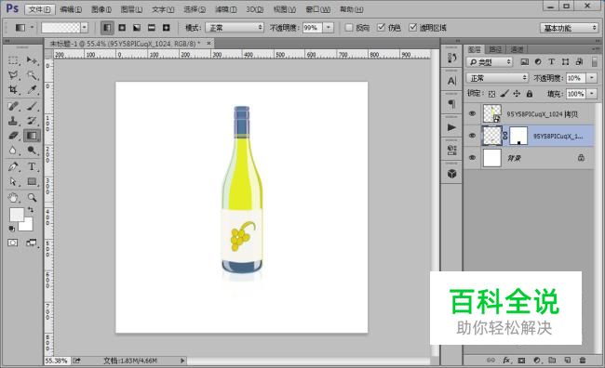
Task: Toggle lock all padlock icon
Action: coord(530,94)
